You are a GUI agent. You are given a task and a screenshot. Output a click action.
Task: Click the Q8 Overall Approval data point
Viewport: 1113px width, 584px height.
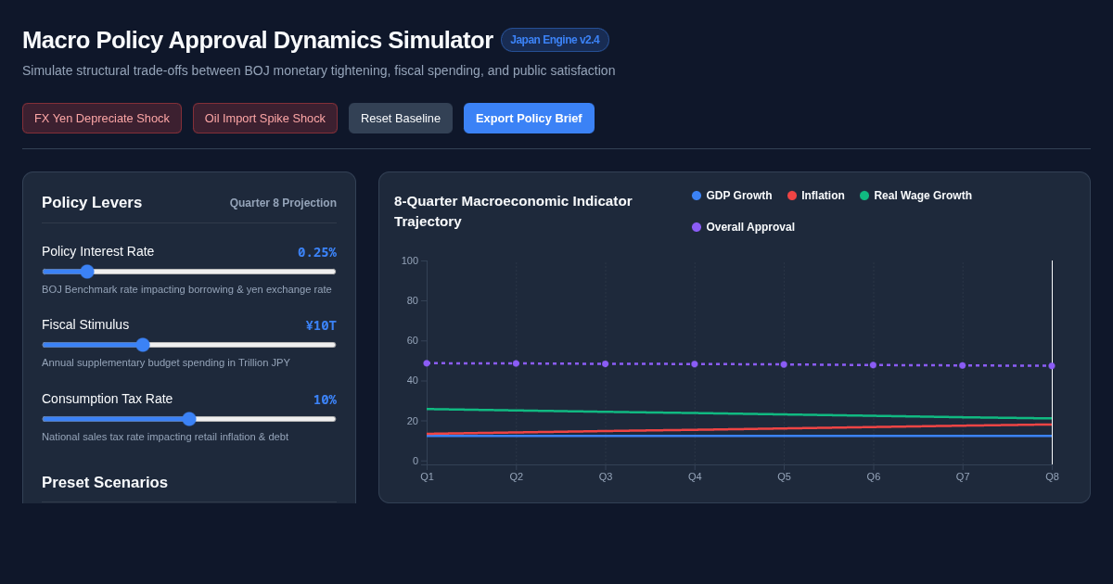coord(1052,366)
